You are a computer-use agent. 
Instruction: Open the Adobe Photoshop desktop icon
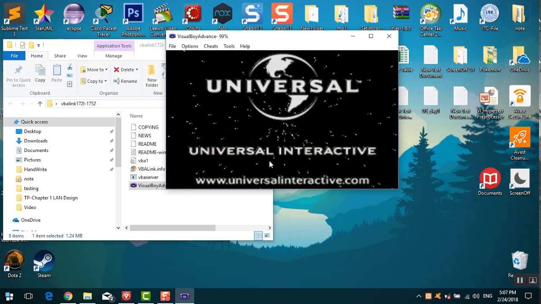tap(133, 19)
